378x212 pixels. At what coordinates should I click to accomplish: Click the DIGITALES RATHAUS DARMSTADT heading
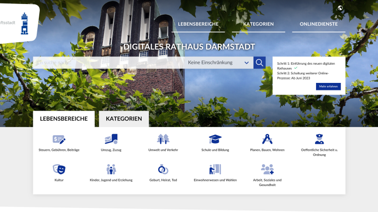coord(189,47)
